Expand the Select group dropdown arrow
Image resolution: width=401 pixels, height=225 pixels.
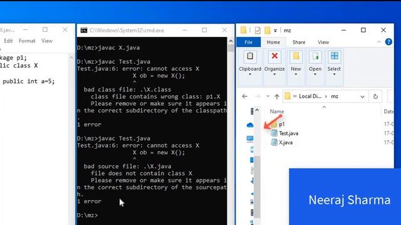tap(334, 74)
